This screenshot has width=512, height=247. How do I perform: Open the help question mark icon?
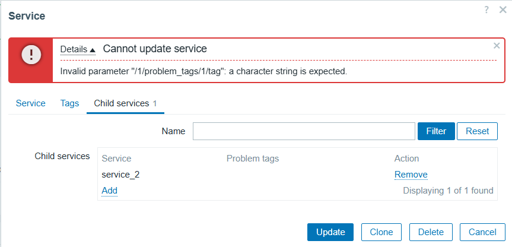[x=486, y=10]
